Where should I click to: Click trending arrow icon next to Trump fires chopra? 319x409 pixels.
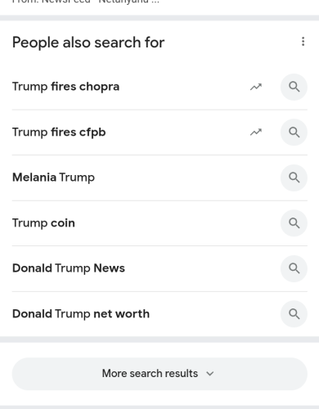pyautogui.click(x=256, y=87)
